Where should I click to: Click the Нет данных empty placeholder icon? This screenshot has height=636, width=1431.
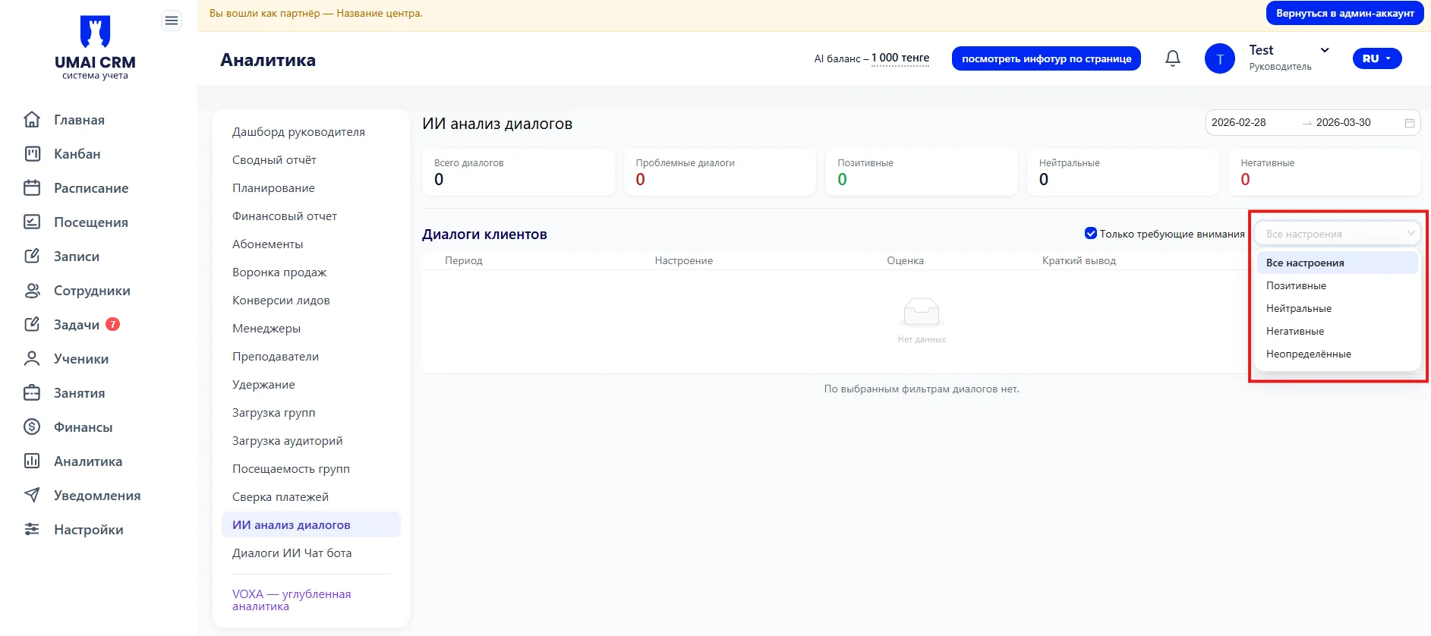pyautogui.click(x=922, y=311)
